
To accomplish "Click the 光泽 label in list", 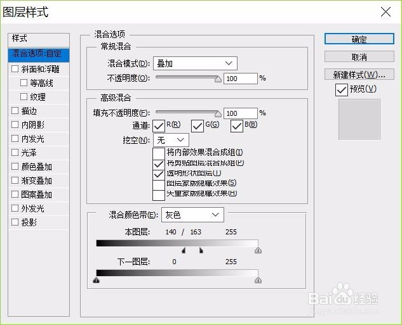I will (29, 153).
